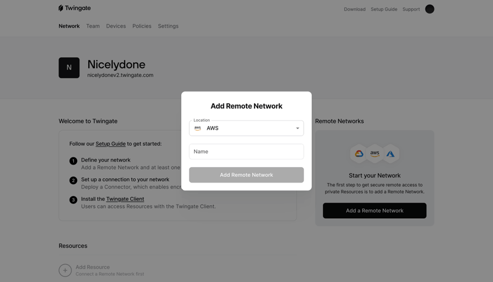The height and width of the screenshot is (282, 493).
Task: Go to the Devices tab
Action: pyautogui.click(x=116, y=26)
